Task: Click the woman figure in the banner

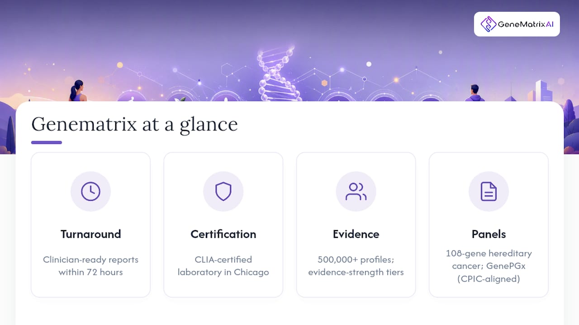Action: 77,91
